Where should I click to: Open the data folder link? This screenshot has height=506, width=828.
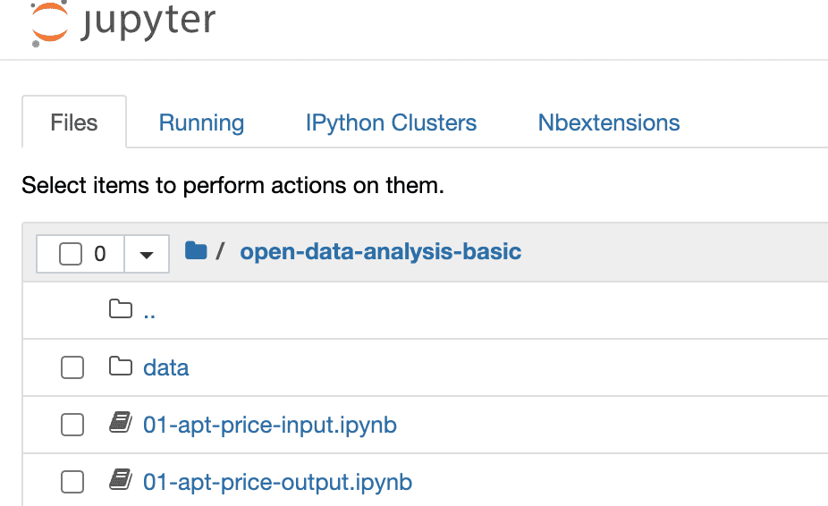coord(166,367)
